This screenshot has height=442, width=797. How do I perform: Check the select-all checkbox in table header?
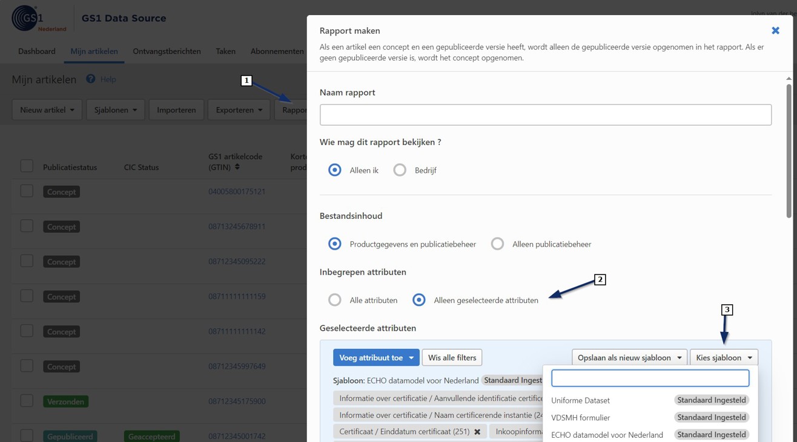(x=27, y=165)
